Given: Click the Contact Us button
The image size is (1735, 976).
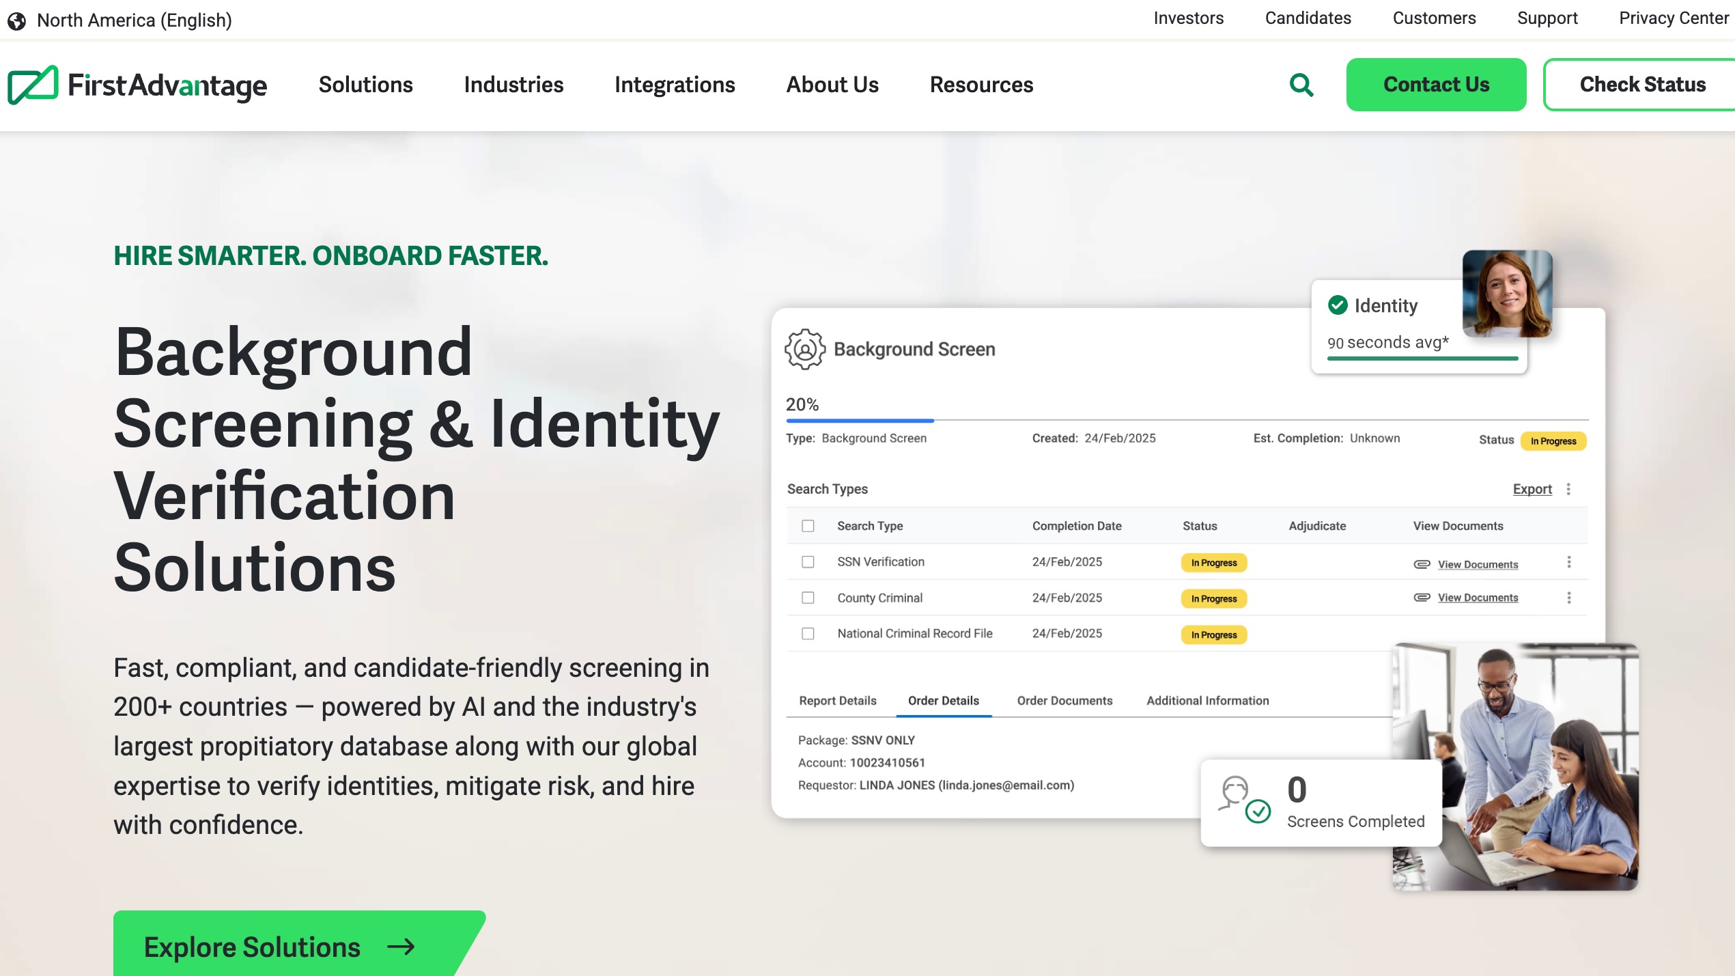Looking at the screenshot, I should pyautogui.click(x=1436, y=84).
